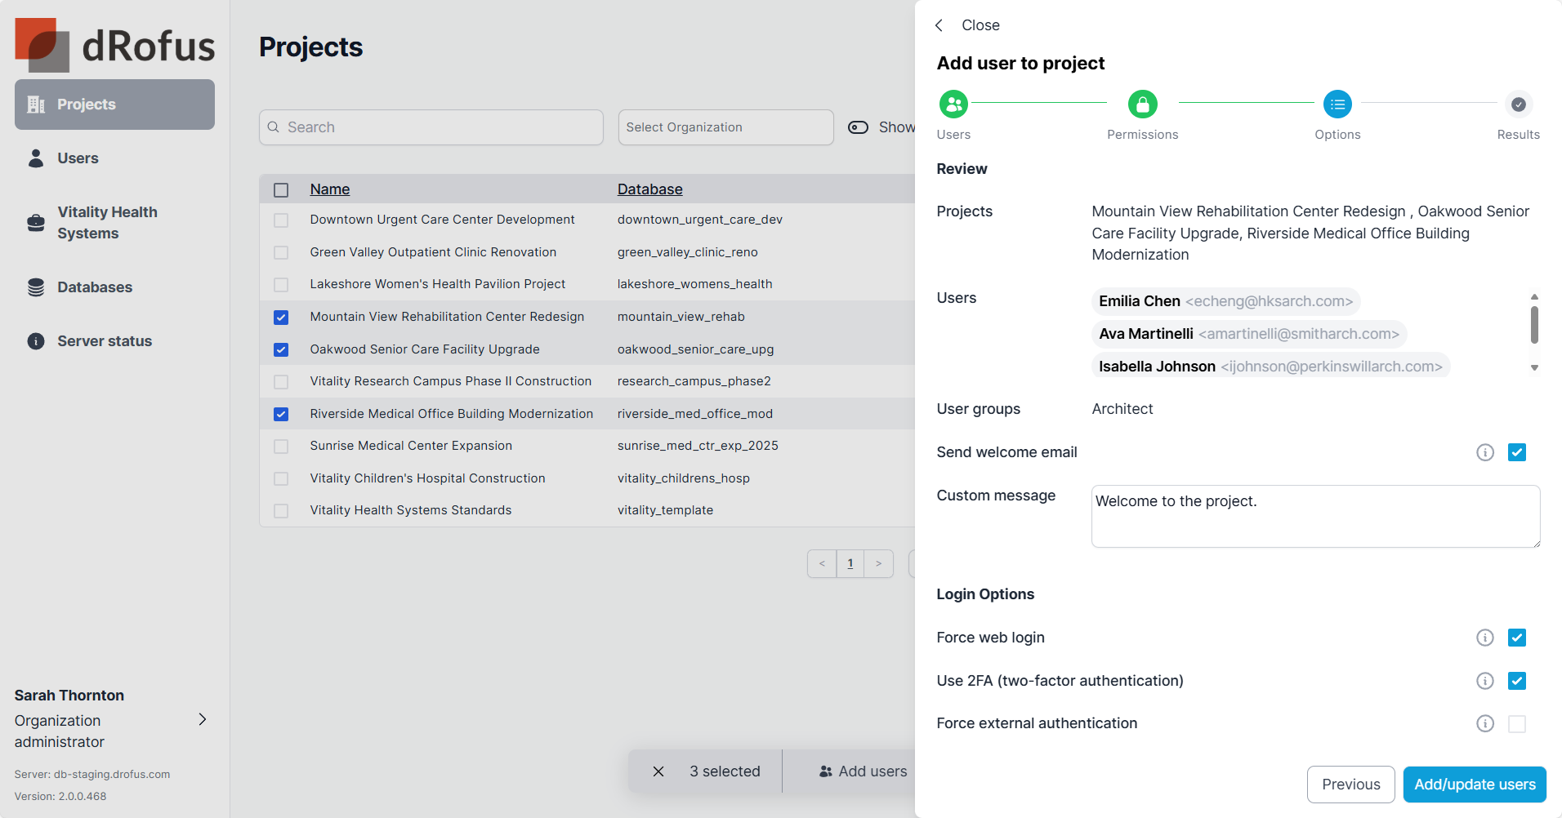Click the Results checkmark step icon
Screen dimensions: 1562x818
1518,104
